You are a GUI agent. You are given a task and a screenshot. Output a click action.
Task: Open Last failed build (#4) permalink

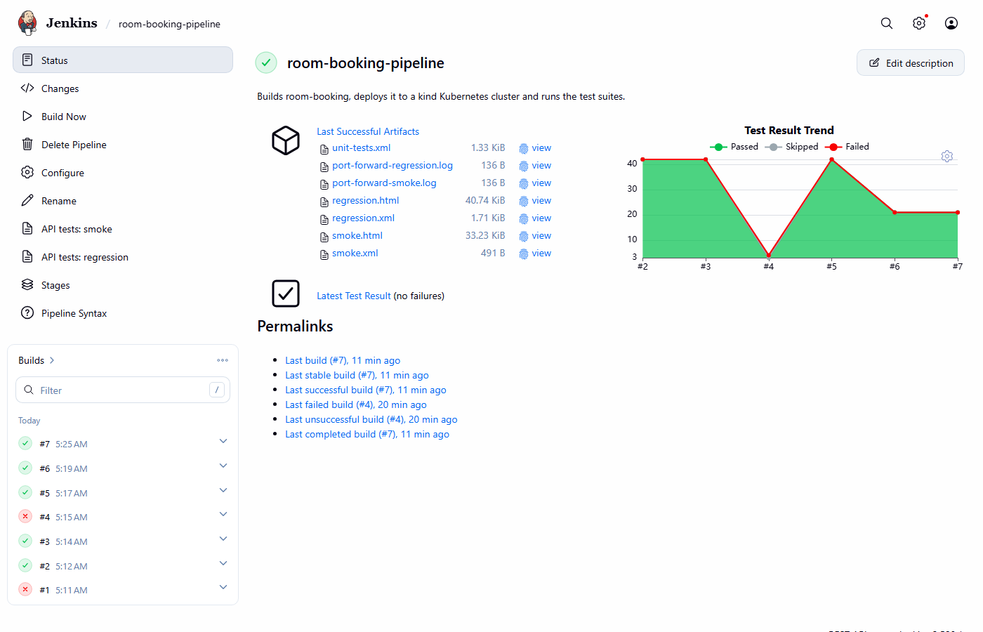click(x=356, y=404)
